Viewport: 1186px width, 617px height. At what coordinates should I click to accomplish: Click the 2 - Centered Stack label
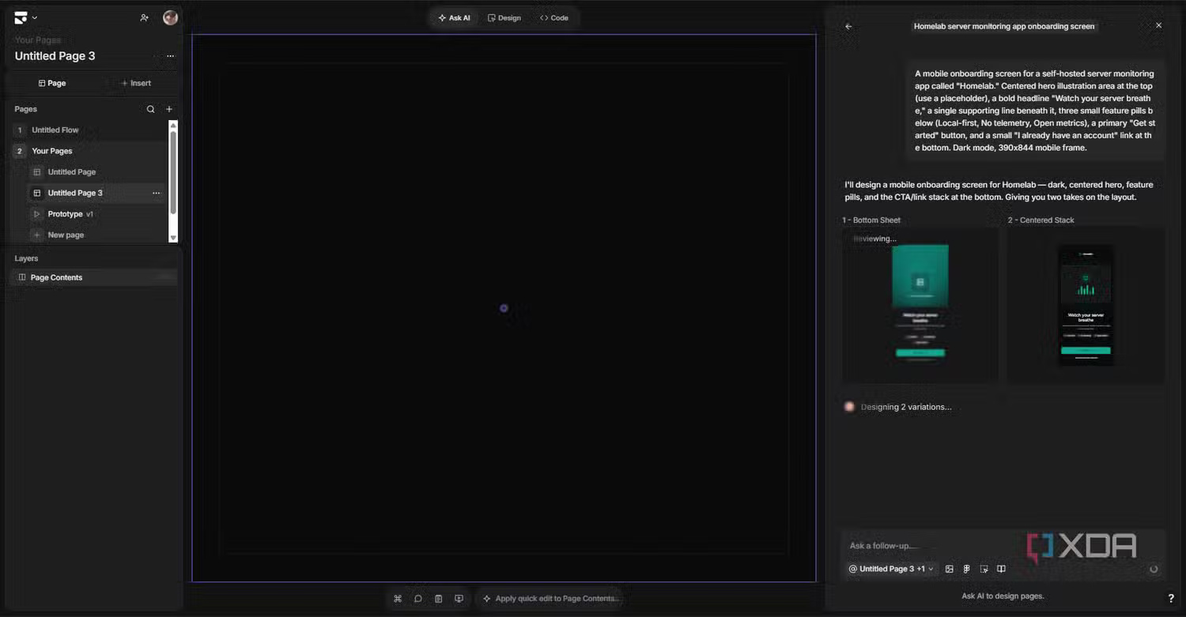[x=1041, y=220]
